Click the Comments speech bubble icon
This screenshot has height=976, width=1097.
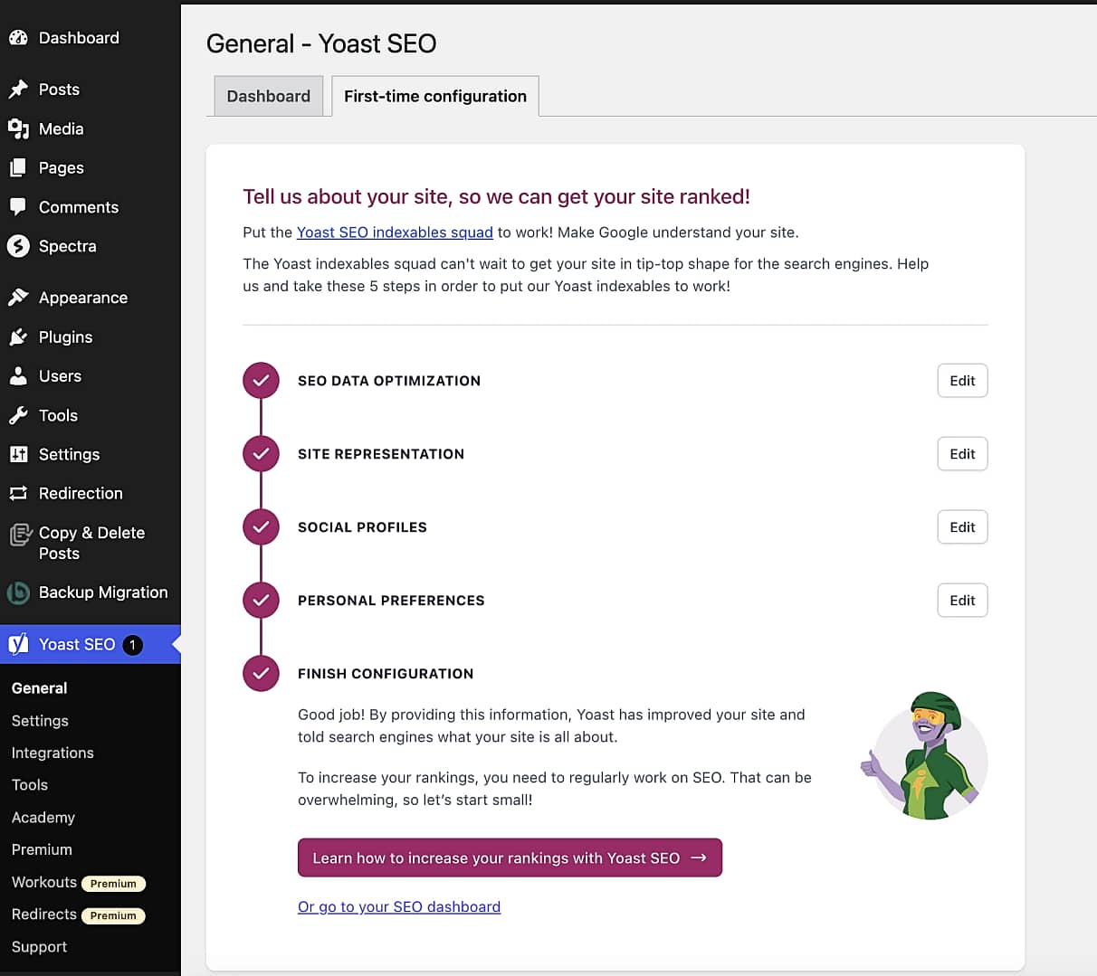click(18, 206)
